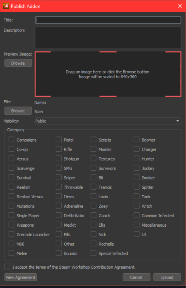Click the Left 4 Dead app icon in title bar
This screenshot has width=186, height=288.
(x=6, y=6)
